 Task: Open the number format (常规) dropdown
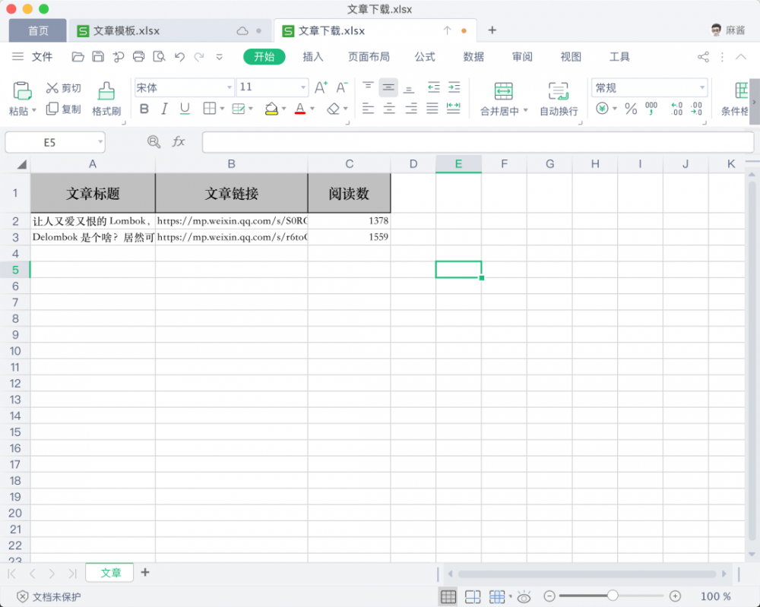[702, 87]
